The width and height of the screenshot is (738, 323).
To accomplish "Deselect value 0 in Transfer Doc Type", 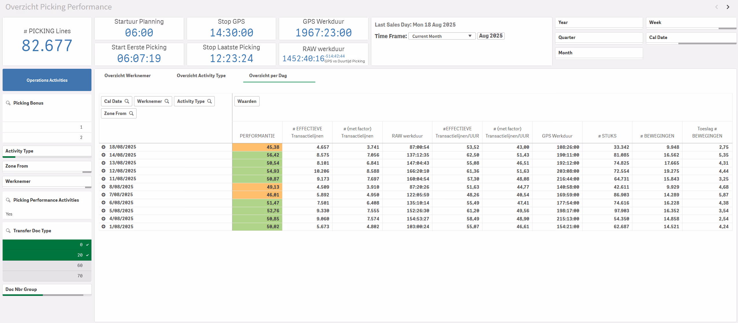I will [47, 245].
